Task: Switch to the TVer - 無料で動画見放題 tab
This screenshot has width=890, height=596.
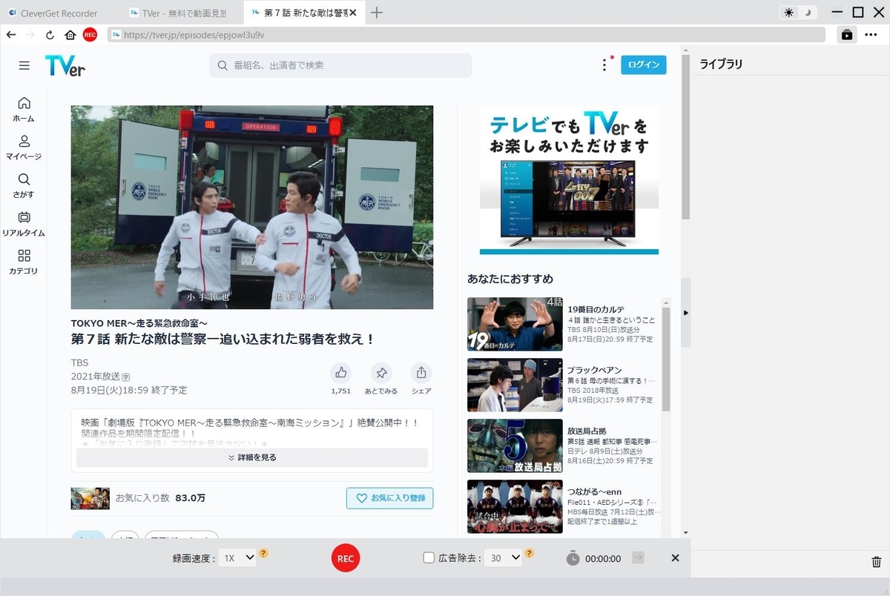Action: [181, 13]
